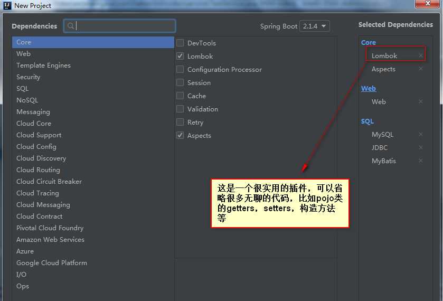
Task: Select the Template Engines category
Action: 93,65
